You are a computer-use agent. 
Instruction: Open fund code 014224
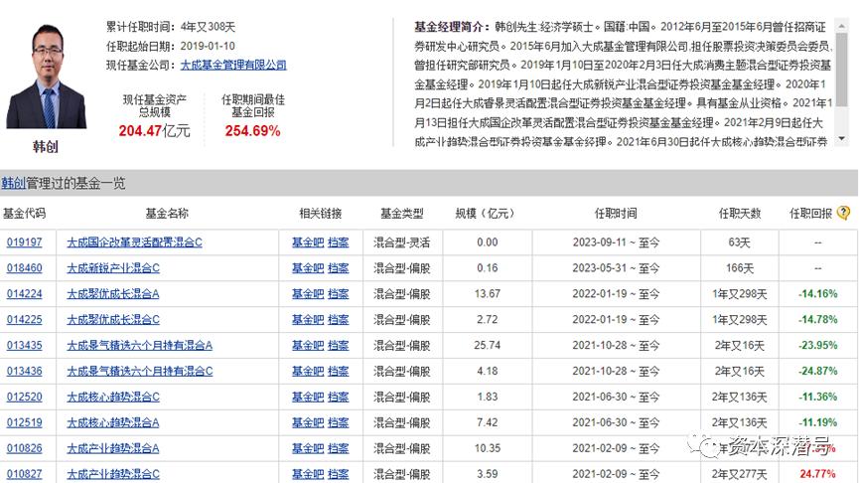click(24, 294)
